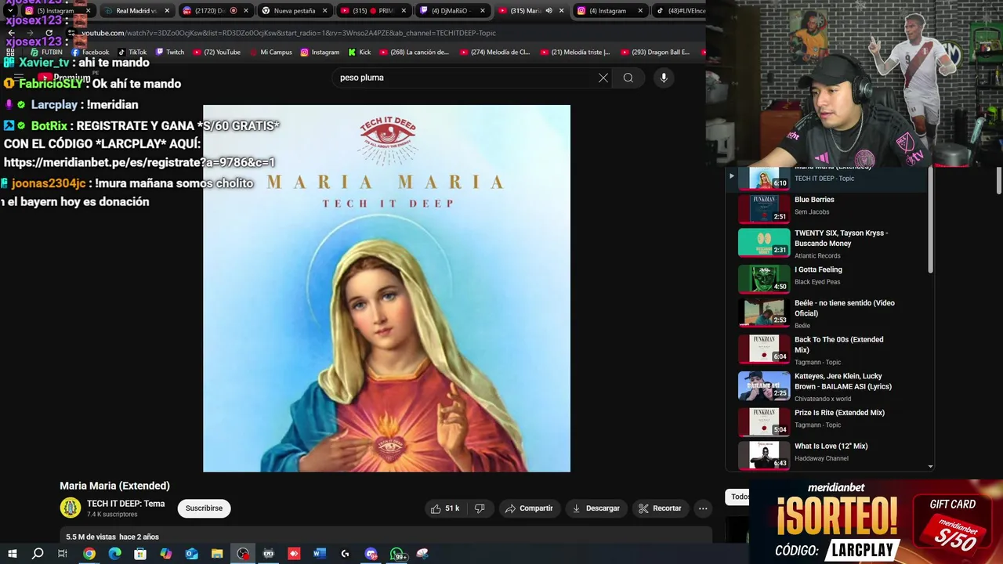
Task: Open Chrome tab search dropdown arrow
Action: click(x=10, y=11)
